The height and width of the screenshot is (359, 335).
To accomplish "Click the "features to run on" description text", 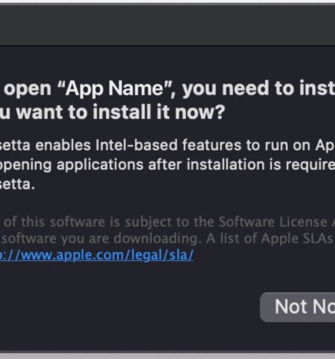I will (246, 145).
